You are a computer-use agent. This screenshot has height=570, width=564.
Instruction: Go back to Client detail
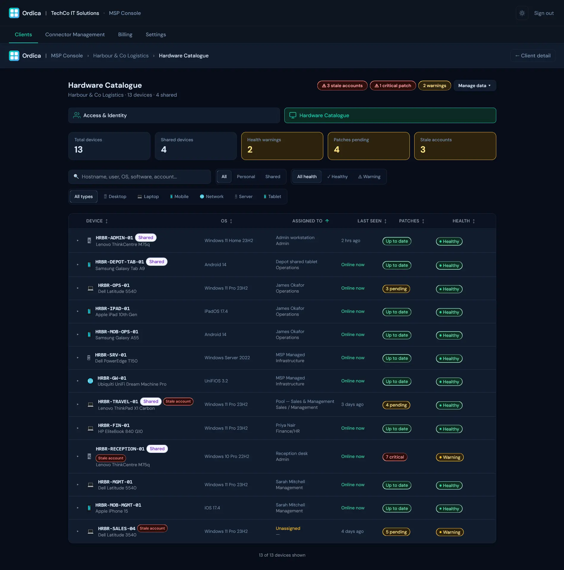[x=533, y=56]
